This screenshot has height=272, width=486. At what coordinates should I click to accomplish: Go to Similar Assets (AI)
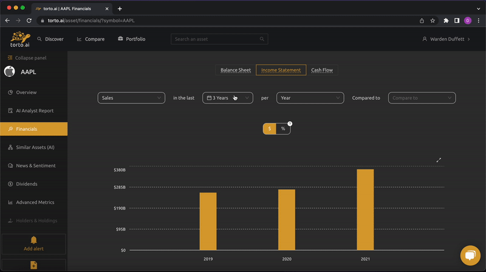34,147
